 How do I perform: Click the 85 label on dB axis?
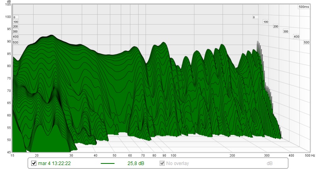[x=9, y=54]
